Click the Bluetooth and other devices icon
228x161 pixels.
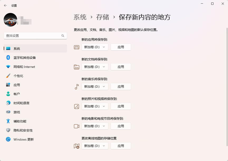[8, 58]
